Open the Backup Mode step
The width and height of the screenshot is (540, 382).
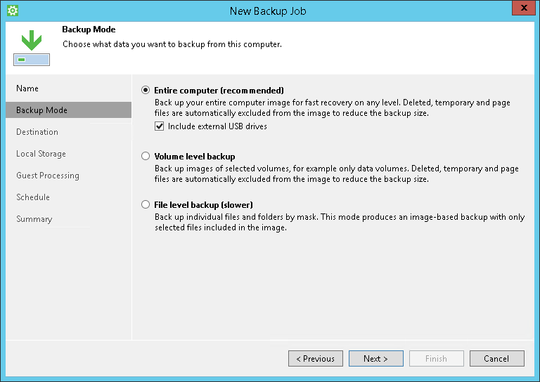[x=41, y=110]
